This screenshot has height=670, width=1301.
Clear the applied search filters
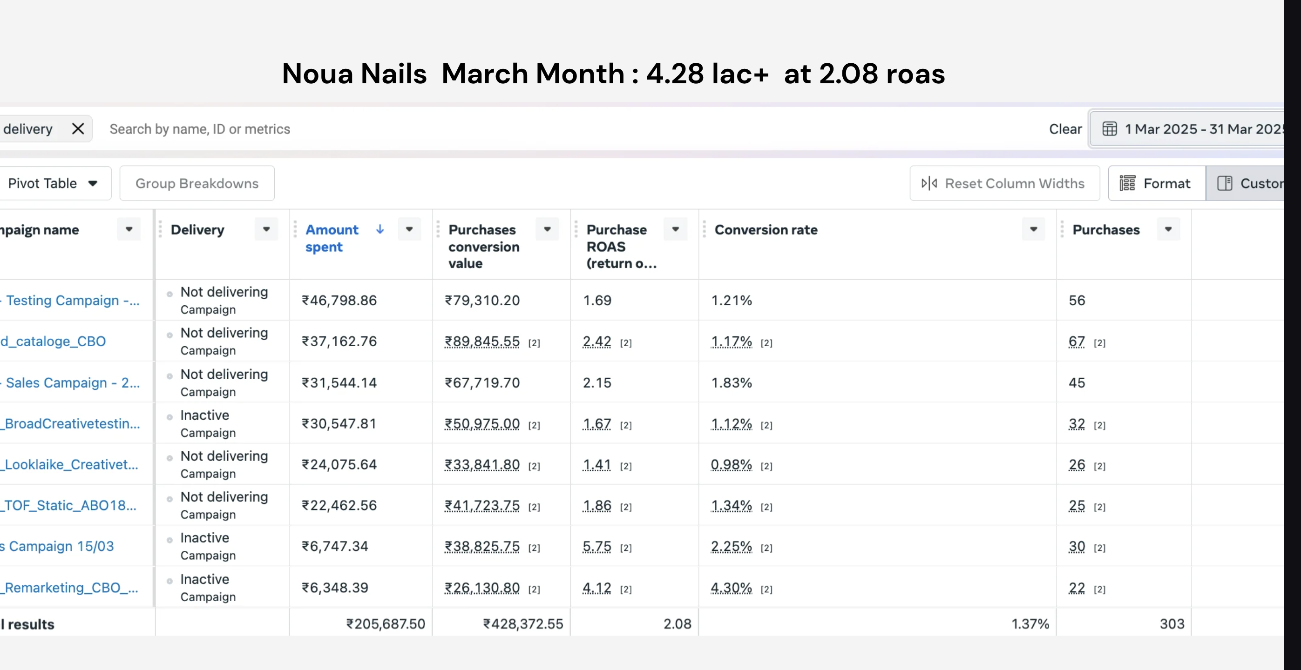pos(1065,129)
